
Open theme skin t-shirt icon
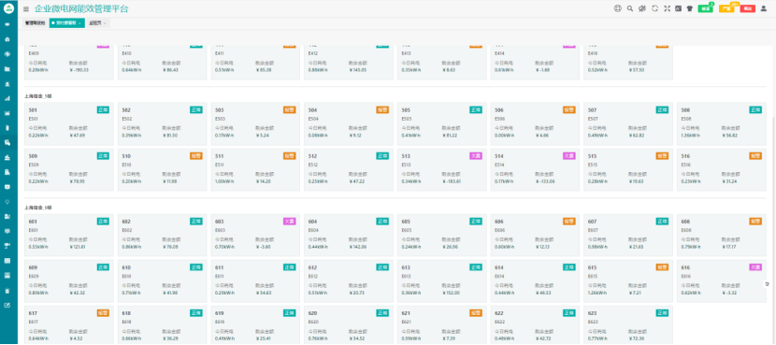point(690,8)
